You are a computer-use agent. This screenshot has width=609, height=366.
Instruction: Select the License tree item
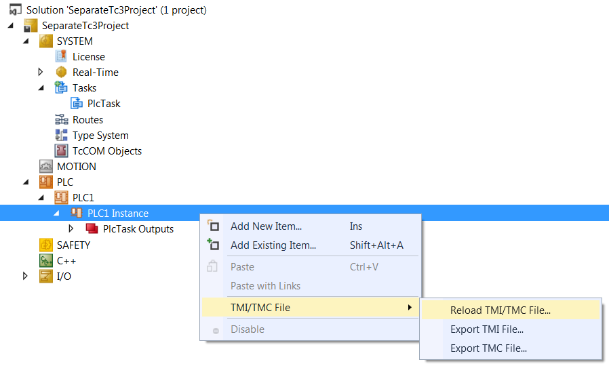[89, 57]
